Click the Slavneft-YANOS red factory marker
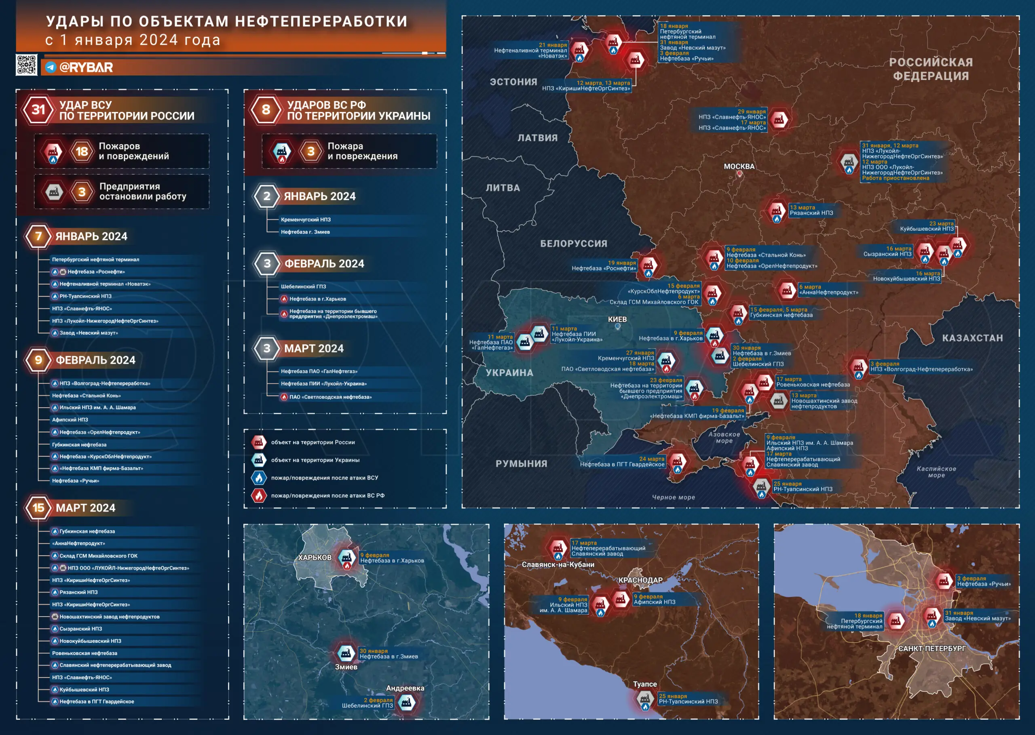Screen dimensions: 1035x735 point(779,120)
